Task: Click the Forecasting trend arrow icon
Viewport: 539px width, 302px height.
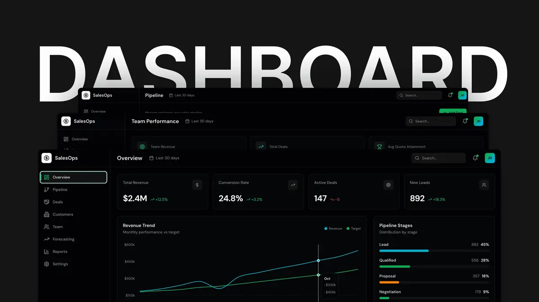Action: (46, 239)
